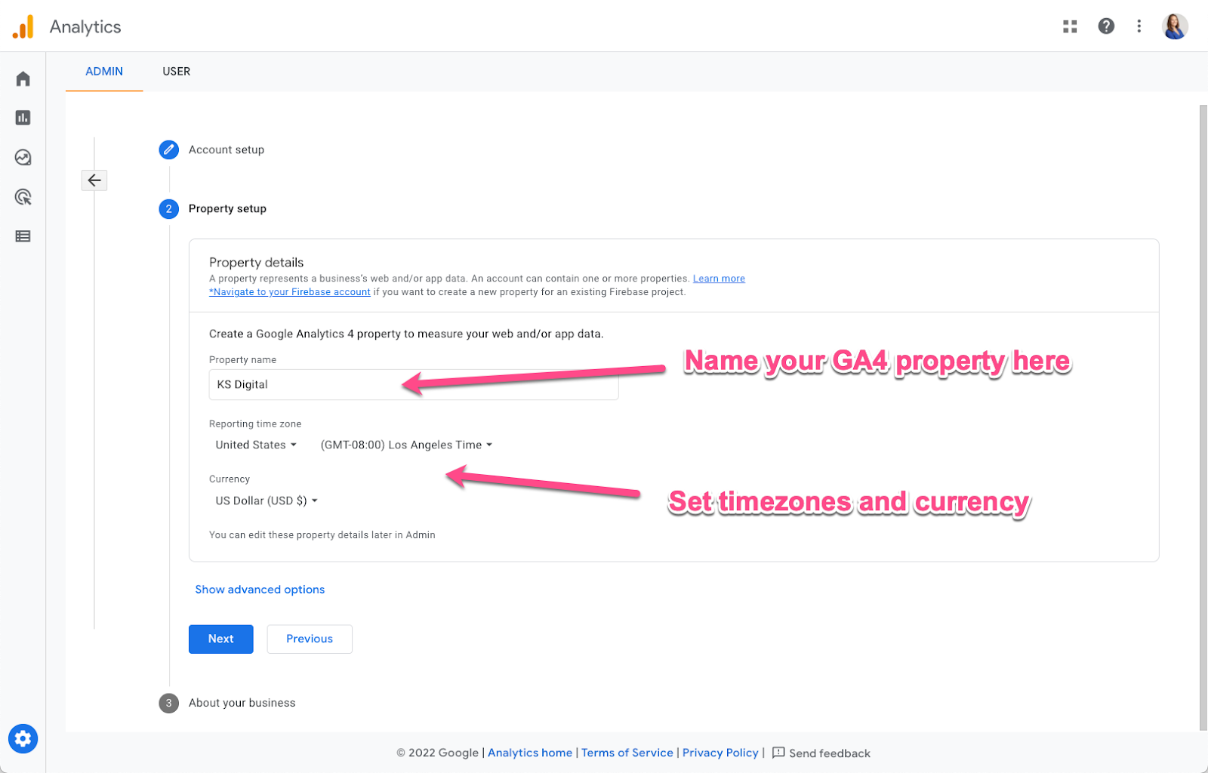The width and height of the screenshot is (1208, 773).
Task: Click the page vertical scrollbar
Action: click(1203, 417)
